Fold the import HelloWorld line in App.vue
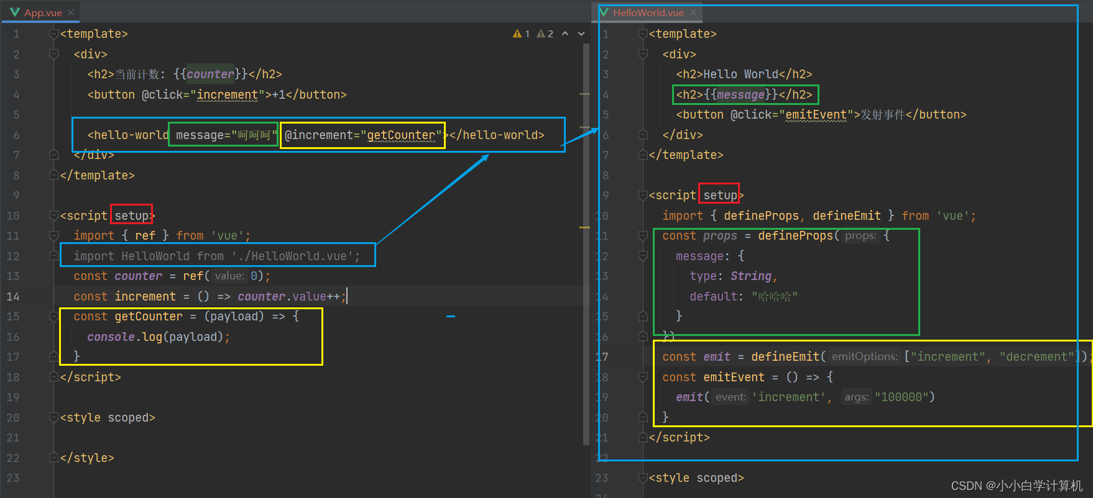 click(x=54, y=256)
